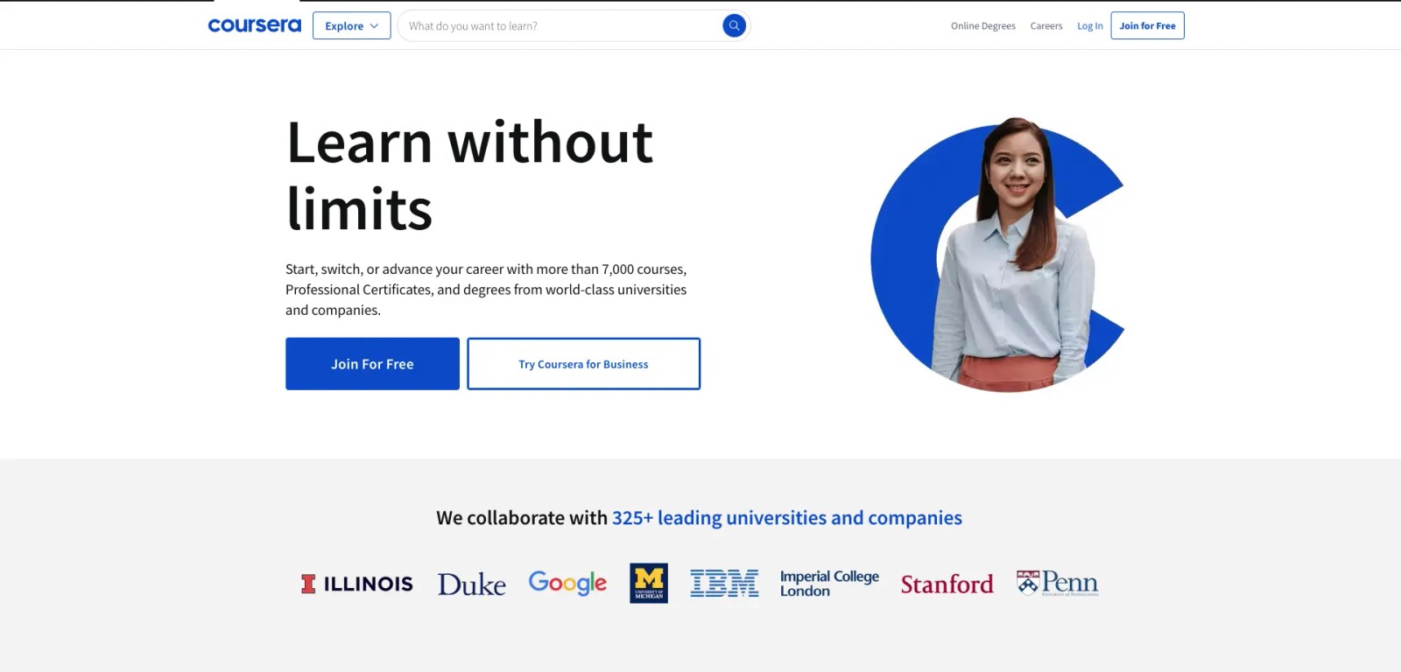The width and height of the screenshot is (1401, 672).
Task: Select Try Coursera for Business
Action: tap(583, 364)
